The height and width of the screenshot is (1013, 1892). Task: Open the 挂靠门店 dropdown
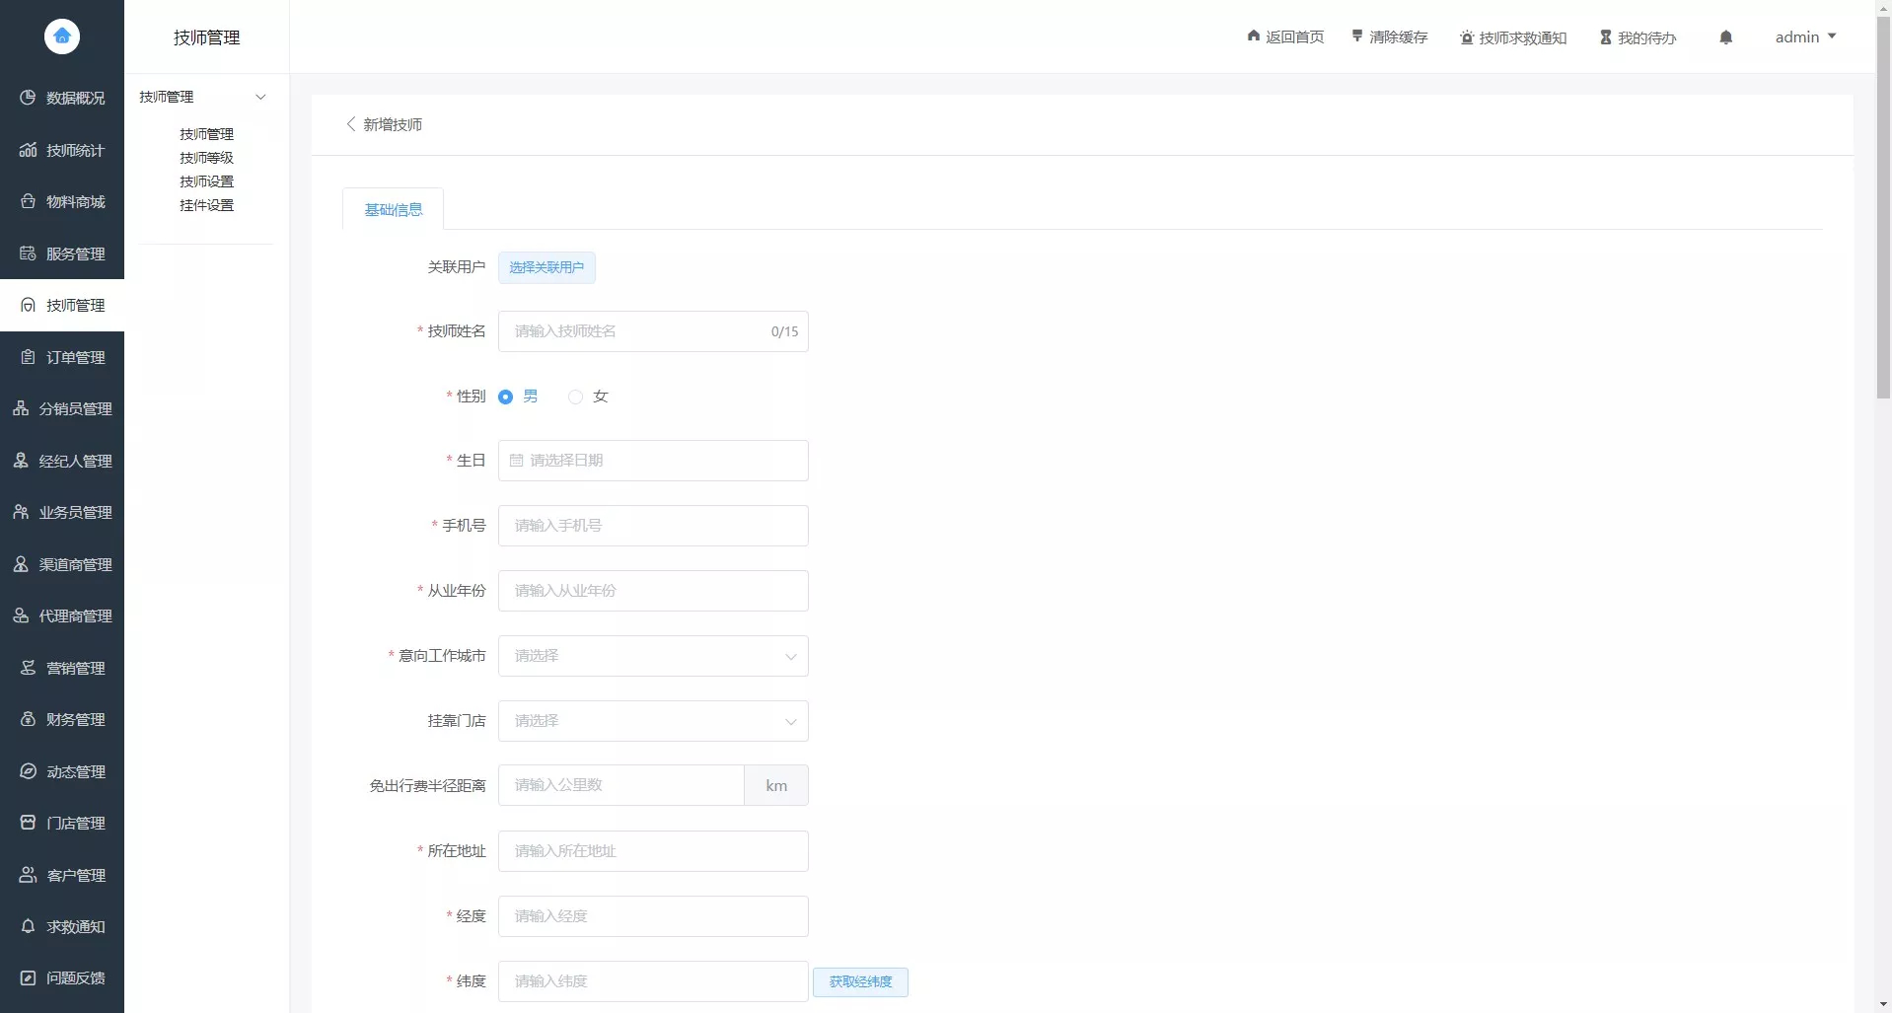tap(653, 721)
